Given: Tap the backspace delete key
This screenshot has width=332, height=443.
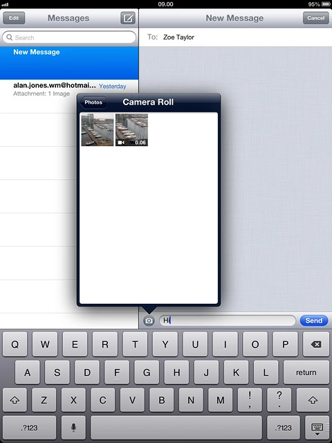Looking at the screenshot, I should 315,344.
